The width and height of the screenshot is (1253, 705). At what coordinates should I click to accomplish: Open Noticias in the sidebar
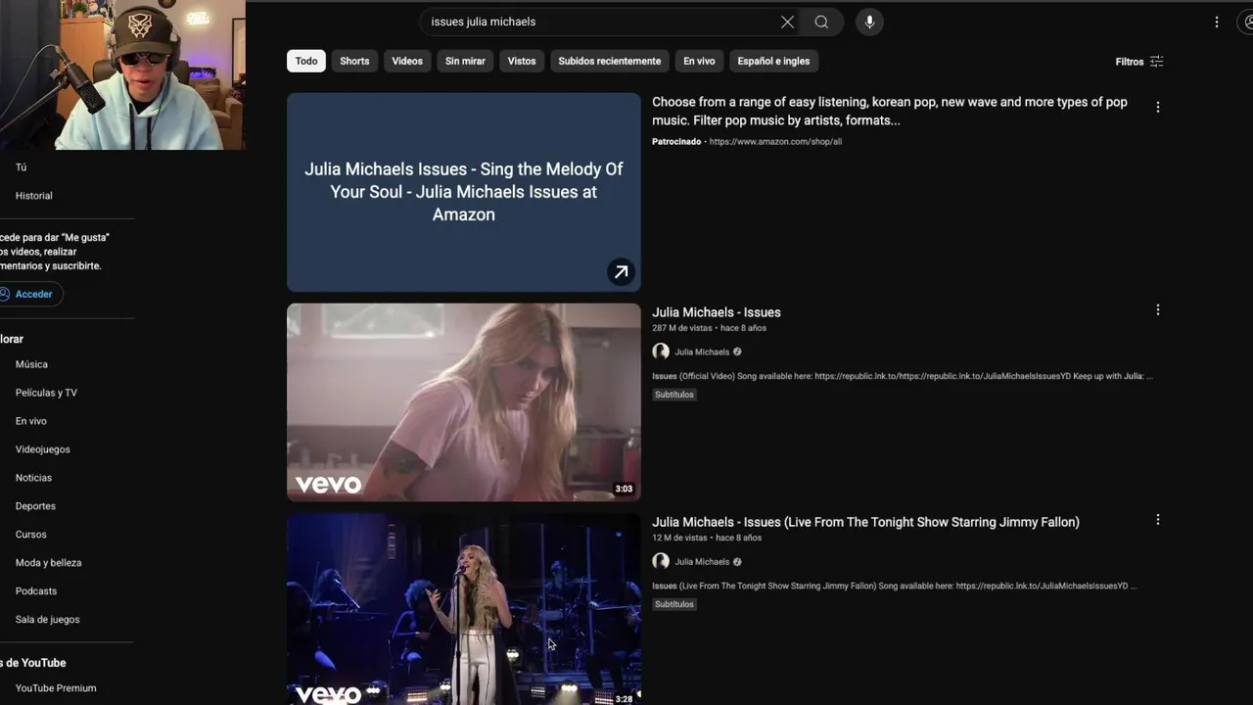(33, 478)
